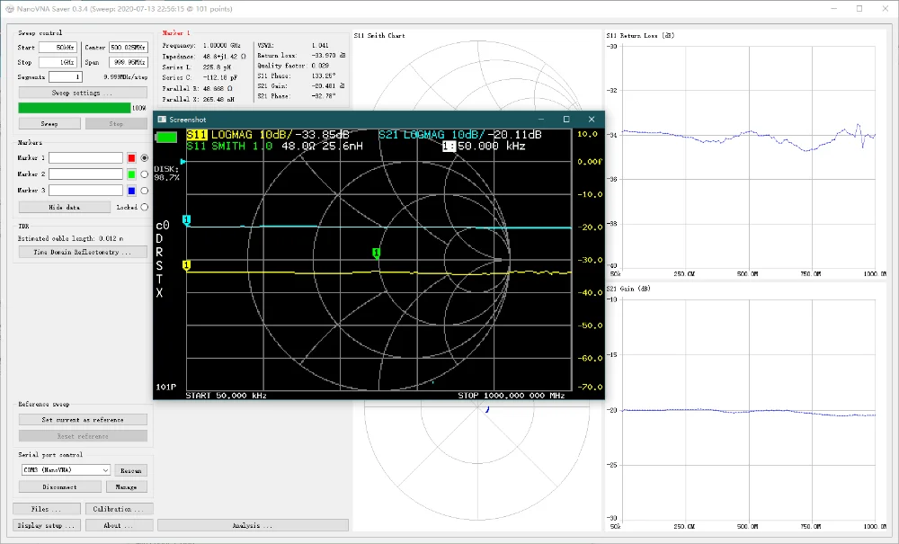Maximize the Screenshot window
Viewport: 899px width, 544px height.
[566, 120]
